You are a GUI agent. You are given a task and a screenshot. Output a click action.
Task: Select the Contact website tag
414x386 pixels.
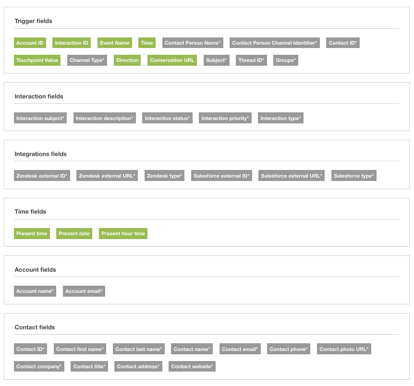(192, 367)
